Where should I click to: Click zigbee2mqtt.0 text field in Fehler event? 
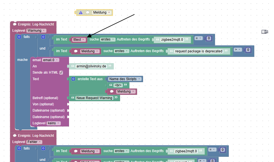click(x=186, y=151)
